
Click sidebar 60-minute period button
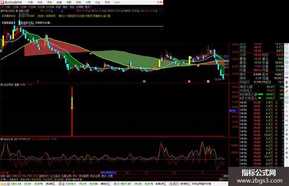coord(287,125)
